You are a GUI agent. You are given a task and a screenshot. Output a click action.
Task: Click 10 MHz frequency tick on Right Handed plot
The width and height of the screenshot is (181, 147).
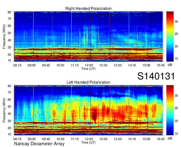click(9, 60)
